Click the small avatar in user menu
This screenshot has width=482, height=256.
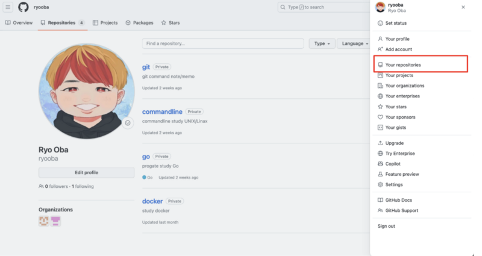click(380, 7)
